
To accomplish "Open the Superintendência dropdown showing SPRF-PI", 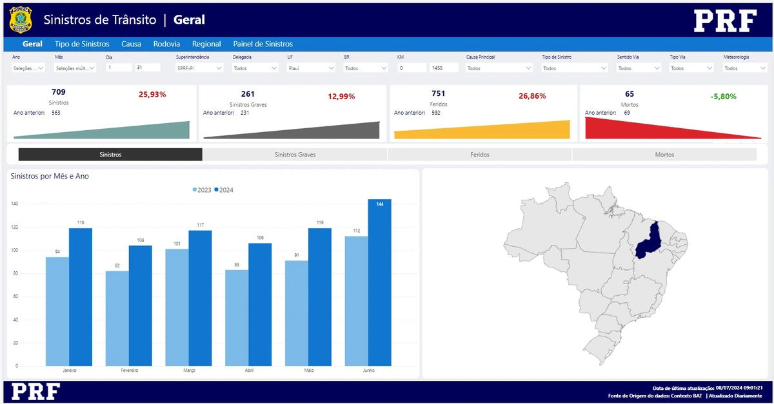I will [200, 68].
